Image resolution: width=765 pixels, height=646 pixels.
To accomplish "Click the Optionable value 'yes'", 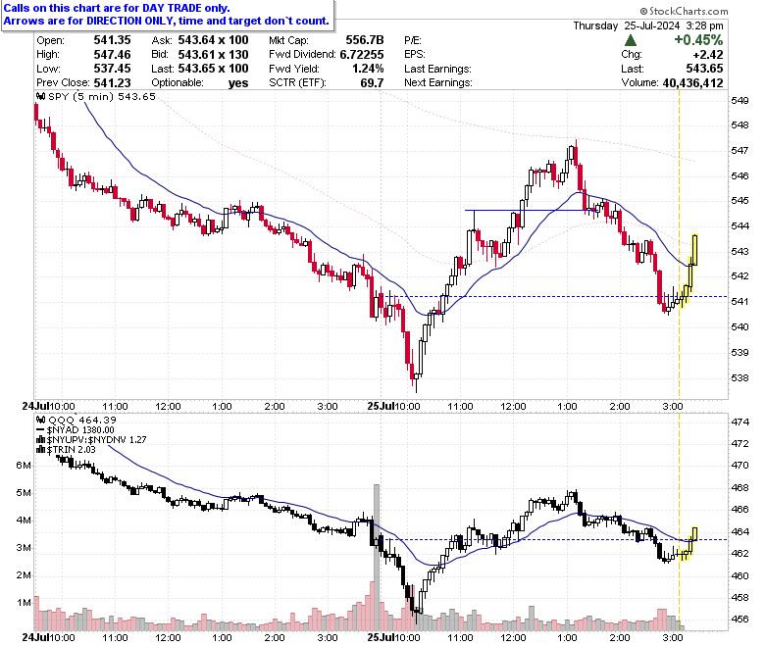I will [238, 83].
